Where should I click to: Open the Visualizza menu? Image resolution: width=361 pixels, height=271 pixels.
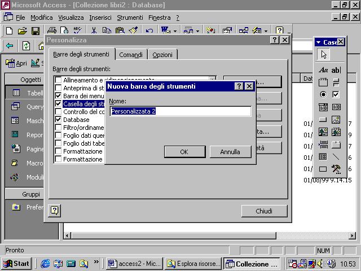click(x=71, y=18)
